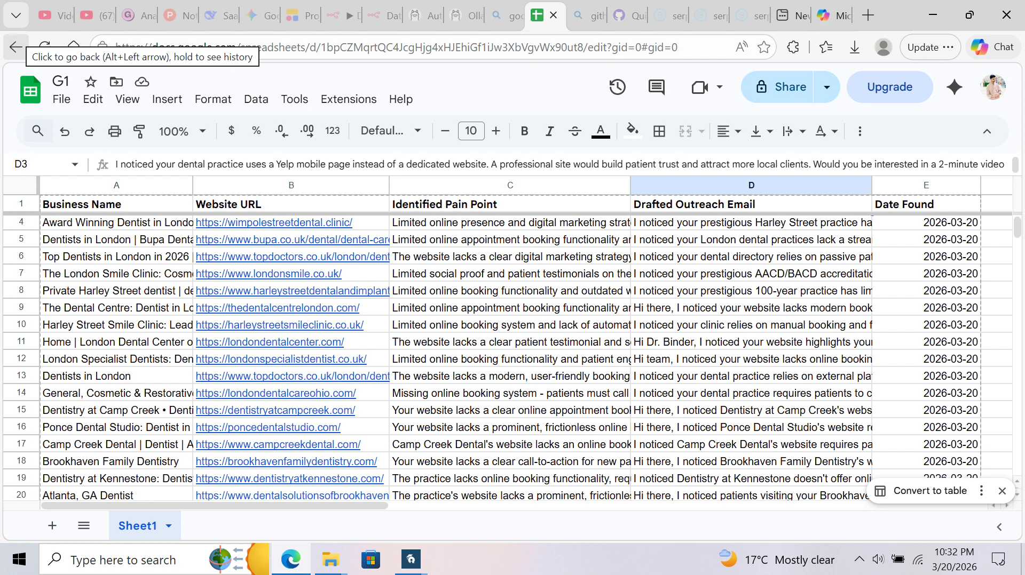1025x575 pixels.
Task: Click the font size input box
Action: pos(470,131)
